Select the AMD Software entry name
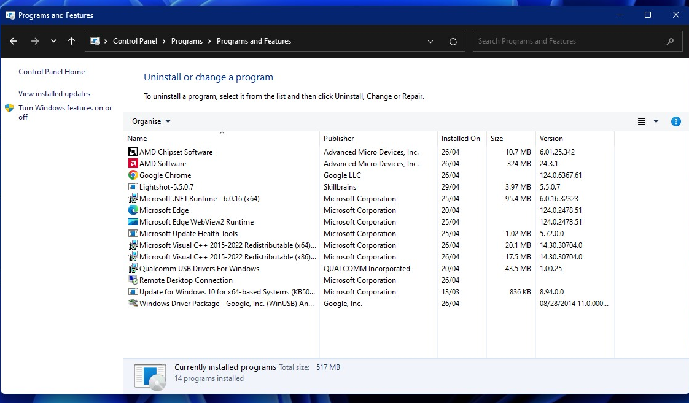Screen dimensions: 689x403 tap(163, 163)
